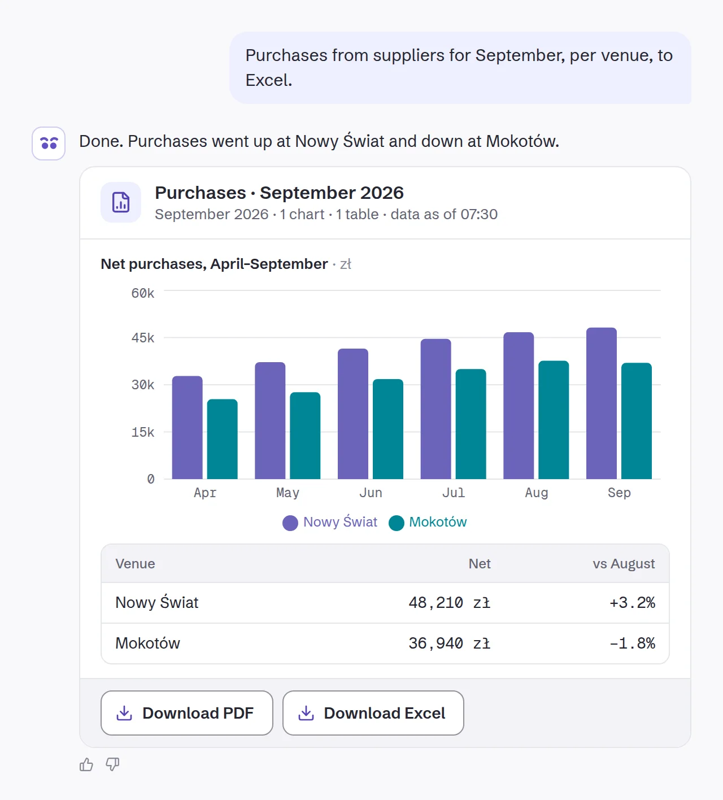Click the Mokotów August bar
Viewport: 723px width, 800px height.
(x=554, y=420)
